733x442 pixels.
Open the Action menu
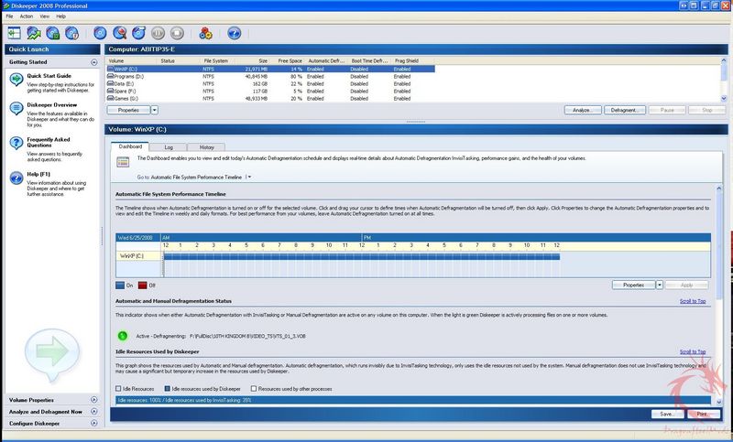click(27, 16)
